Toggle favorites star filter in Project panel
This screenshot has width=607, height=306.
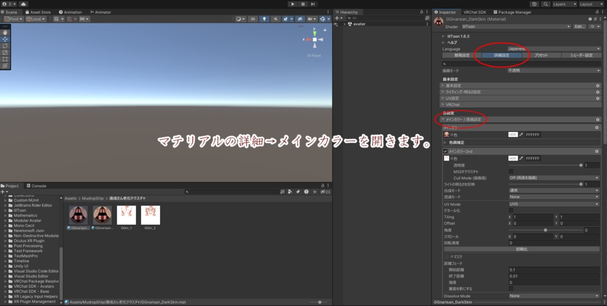(x=314, y=192)
